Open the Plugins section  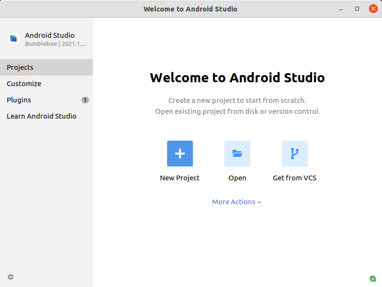(19, 100)
